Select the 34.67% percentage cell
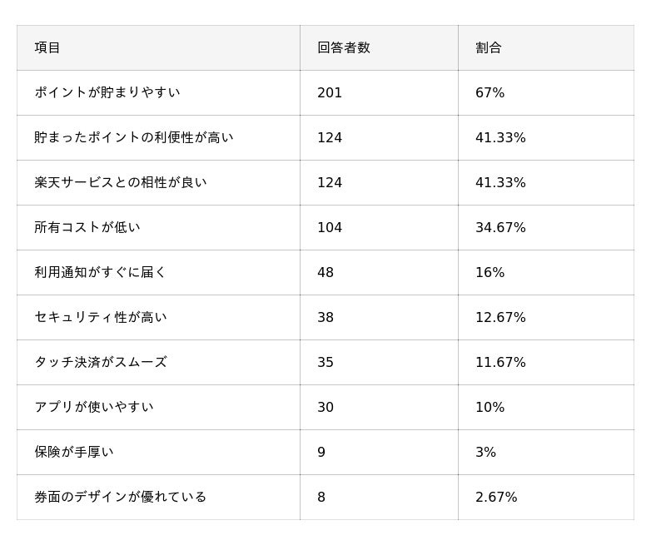 (x=500, y=228)
